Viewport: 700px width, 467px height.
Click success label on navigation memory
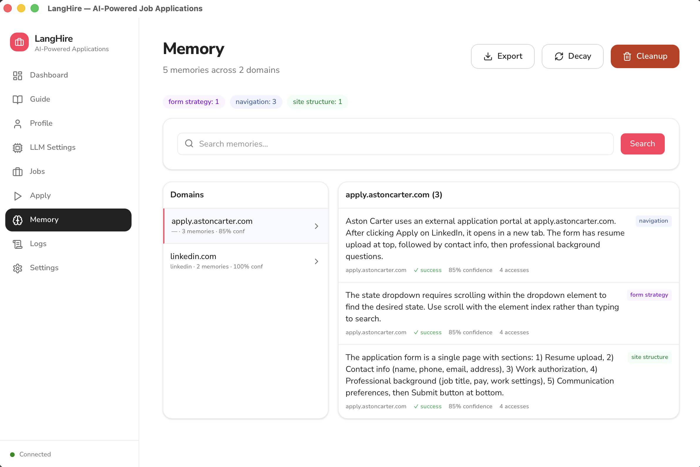pos(428,270)
